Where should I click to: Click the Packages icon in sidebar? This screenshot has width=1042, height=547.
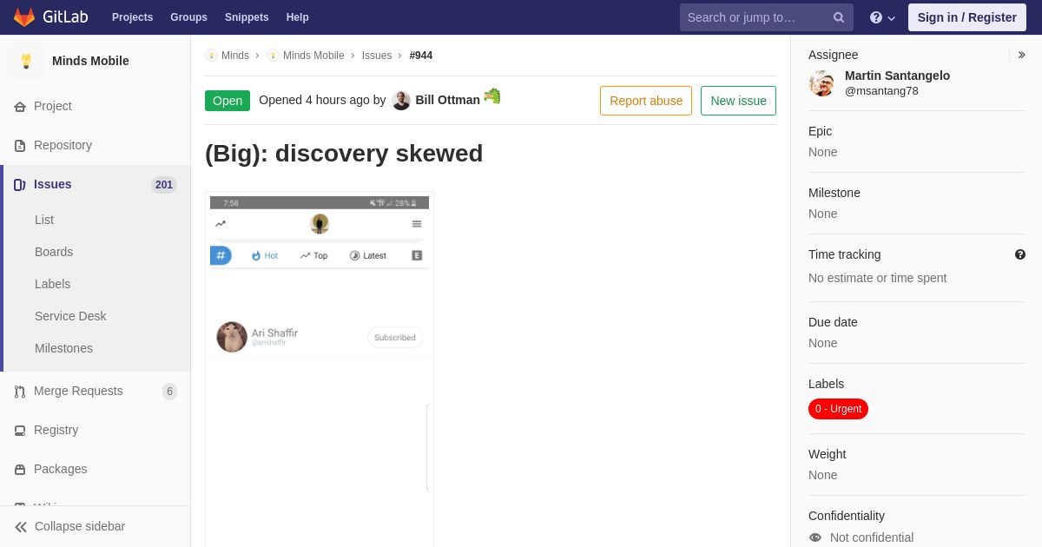tap(20, 470)
